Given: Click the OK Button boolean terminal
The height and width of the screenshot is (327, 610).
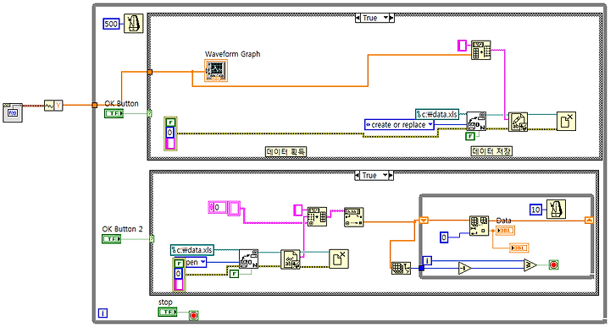Looking at the screenshot, I should 114,113.
